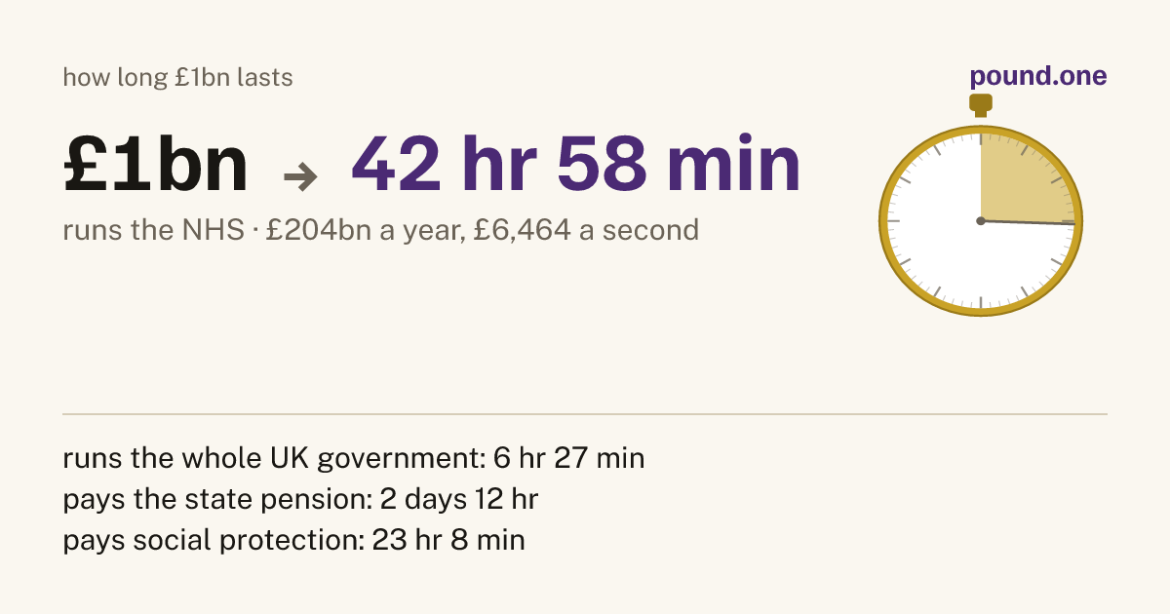Viewport: 1170px width, 614px height.
Task: Select the 42 hr 58 min result
Action: [576, 164]
